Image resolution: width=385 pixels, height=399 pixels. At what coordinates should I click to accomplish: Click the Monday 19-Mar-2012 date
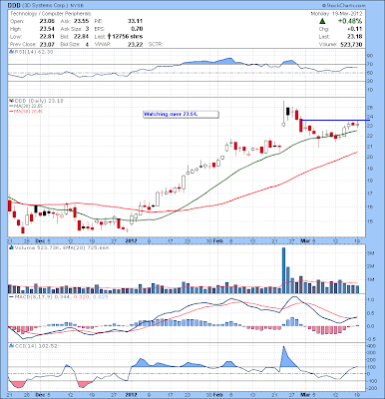(x=336, y=14)
